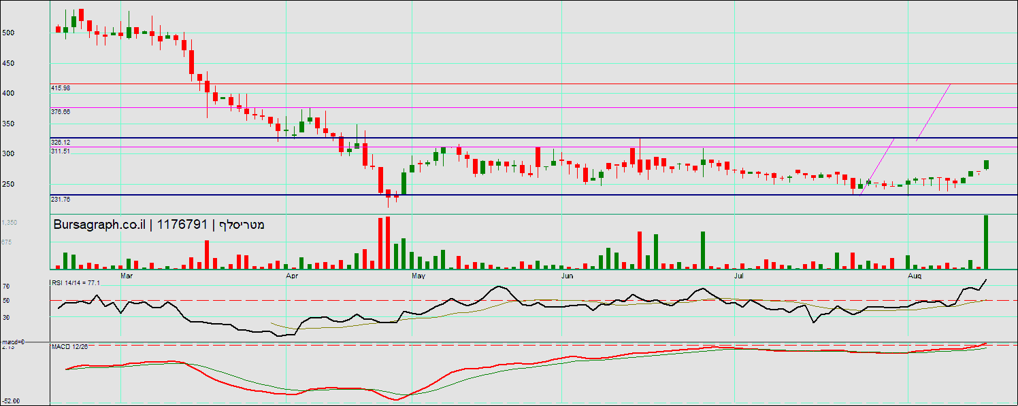
Task: Click the -52.00 MACD scale label
Action: [x=10, y=401]
